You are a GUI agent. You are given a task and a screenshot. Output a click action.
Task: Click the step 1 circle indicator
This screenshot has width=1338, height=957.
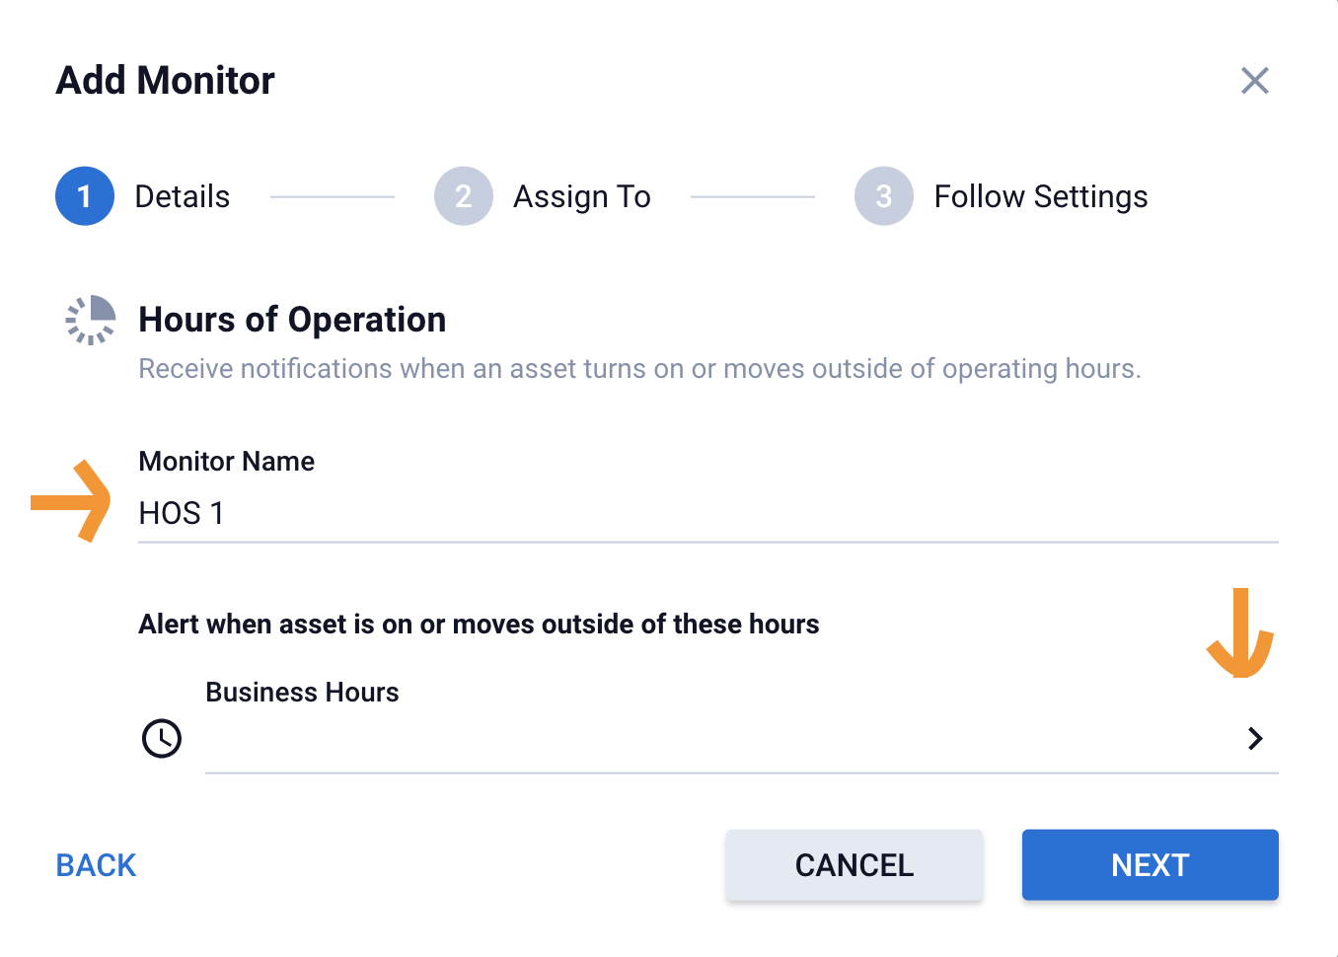[x=85, y=196]
